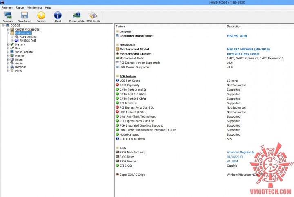This screenshot has height=197, width=294.
Task: Click the BIOS Update toolbar icon
Action: 93,15
